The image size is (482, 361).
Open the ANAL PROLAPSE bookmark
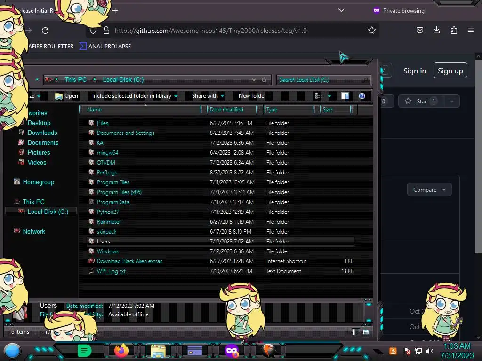[105, 47]
